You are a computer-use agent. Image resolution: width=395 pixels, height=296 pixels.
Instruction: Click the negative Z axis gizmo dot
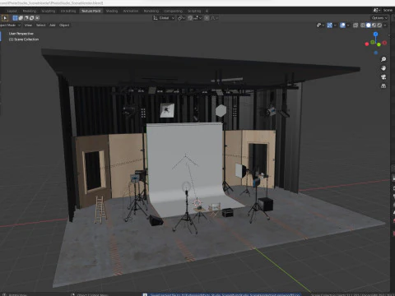pyautogui.click(x=376, y=53)
